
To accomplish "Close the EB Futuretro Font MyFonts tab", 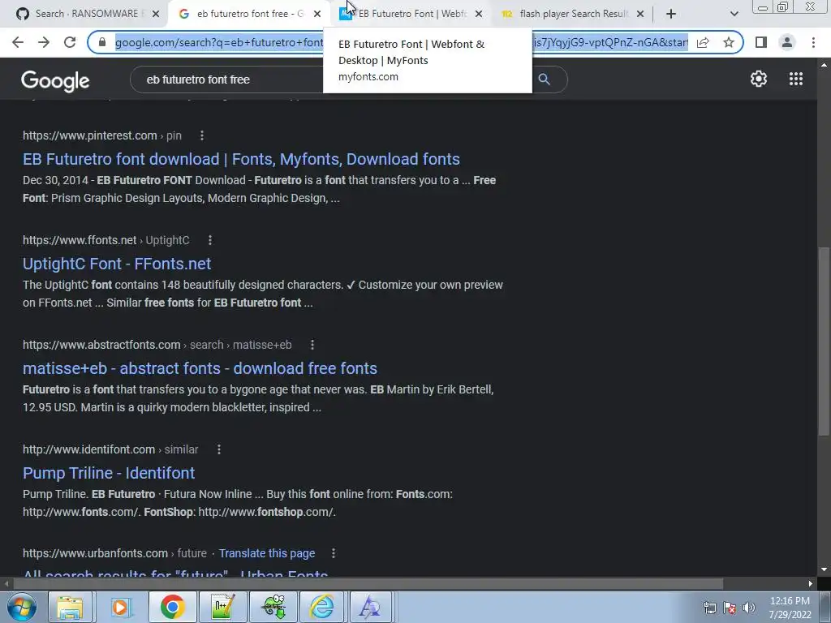I will coord(479,14).
